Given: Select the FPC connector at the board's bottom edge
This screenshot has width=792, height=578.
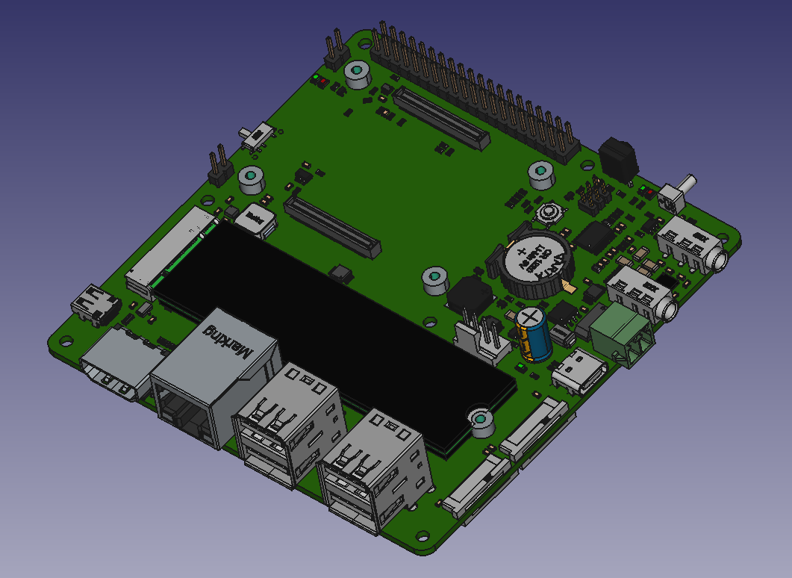Looking at the screenshot, I should 475,487.
